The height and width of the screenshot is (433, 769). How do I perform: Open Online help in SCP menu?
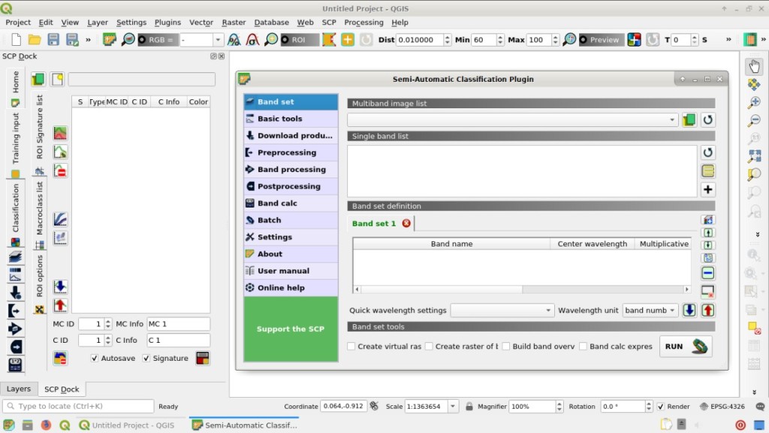point(291,288)
